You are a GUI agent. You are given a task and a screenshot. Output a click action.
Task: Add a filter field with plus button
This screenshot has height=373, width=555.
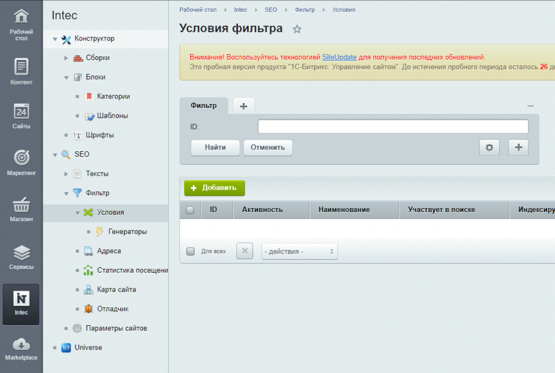[519, 147]
